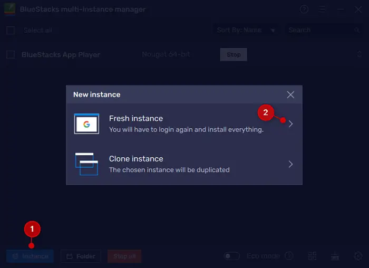
Task: Open the help question mark icon
Action: tap(304, 9)
